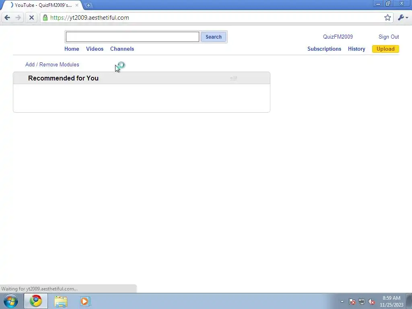Click the network tray icon

362,301
